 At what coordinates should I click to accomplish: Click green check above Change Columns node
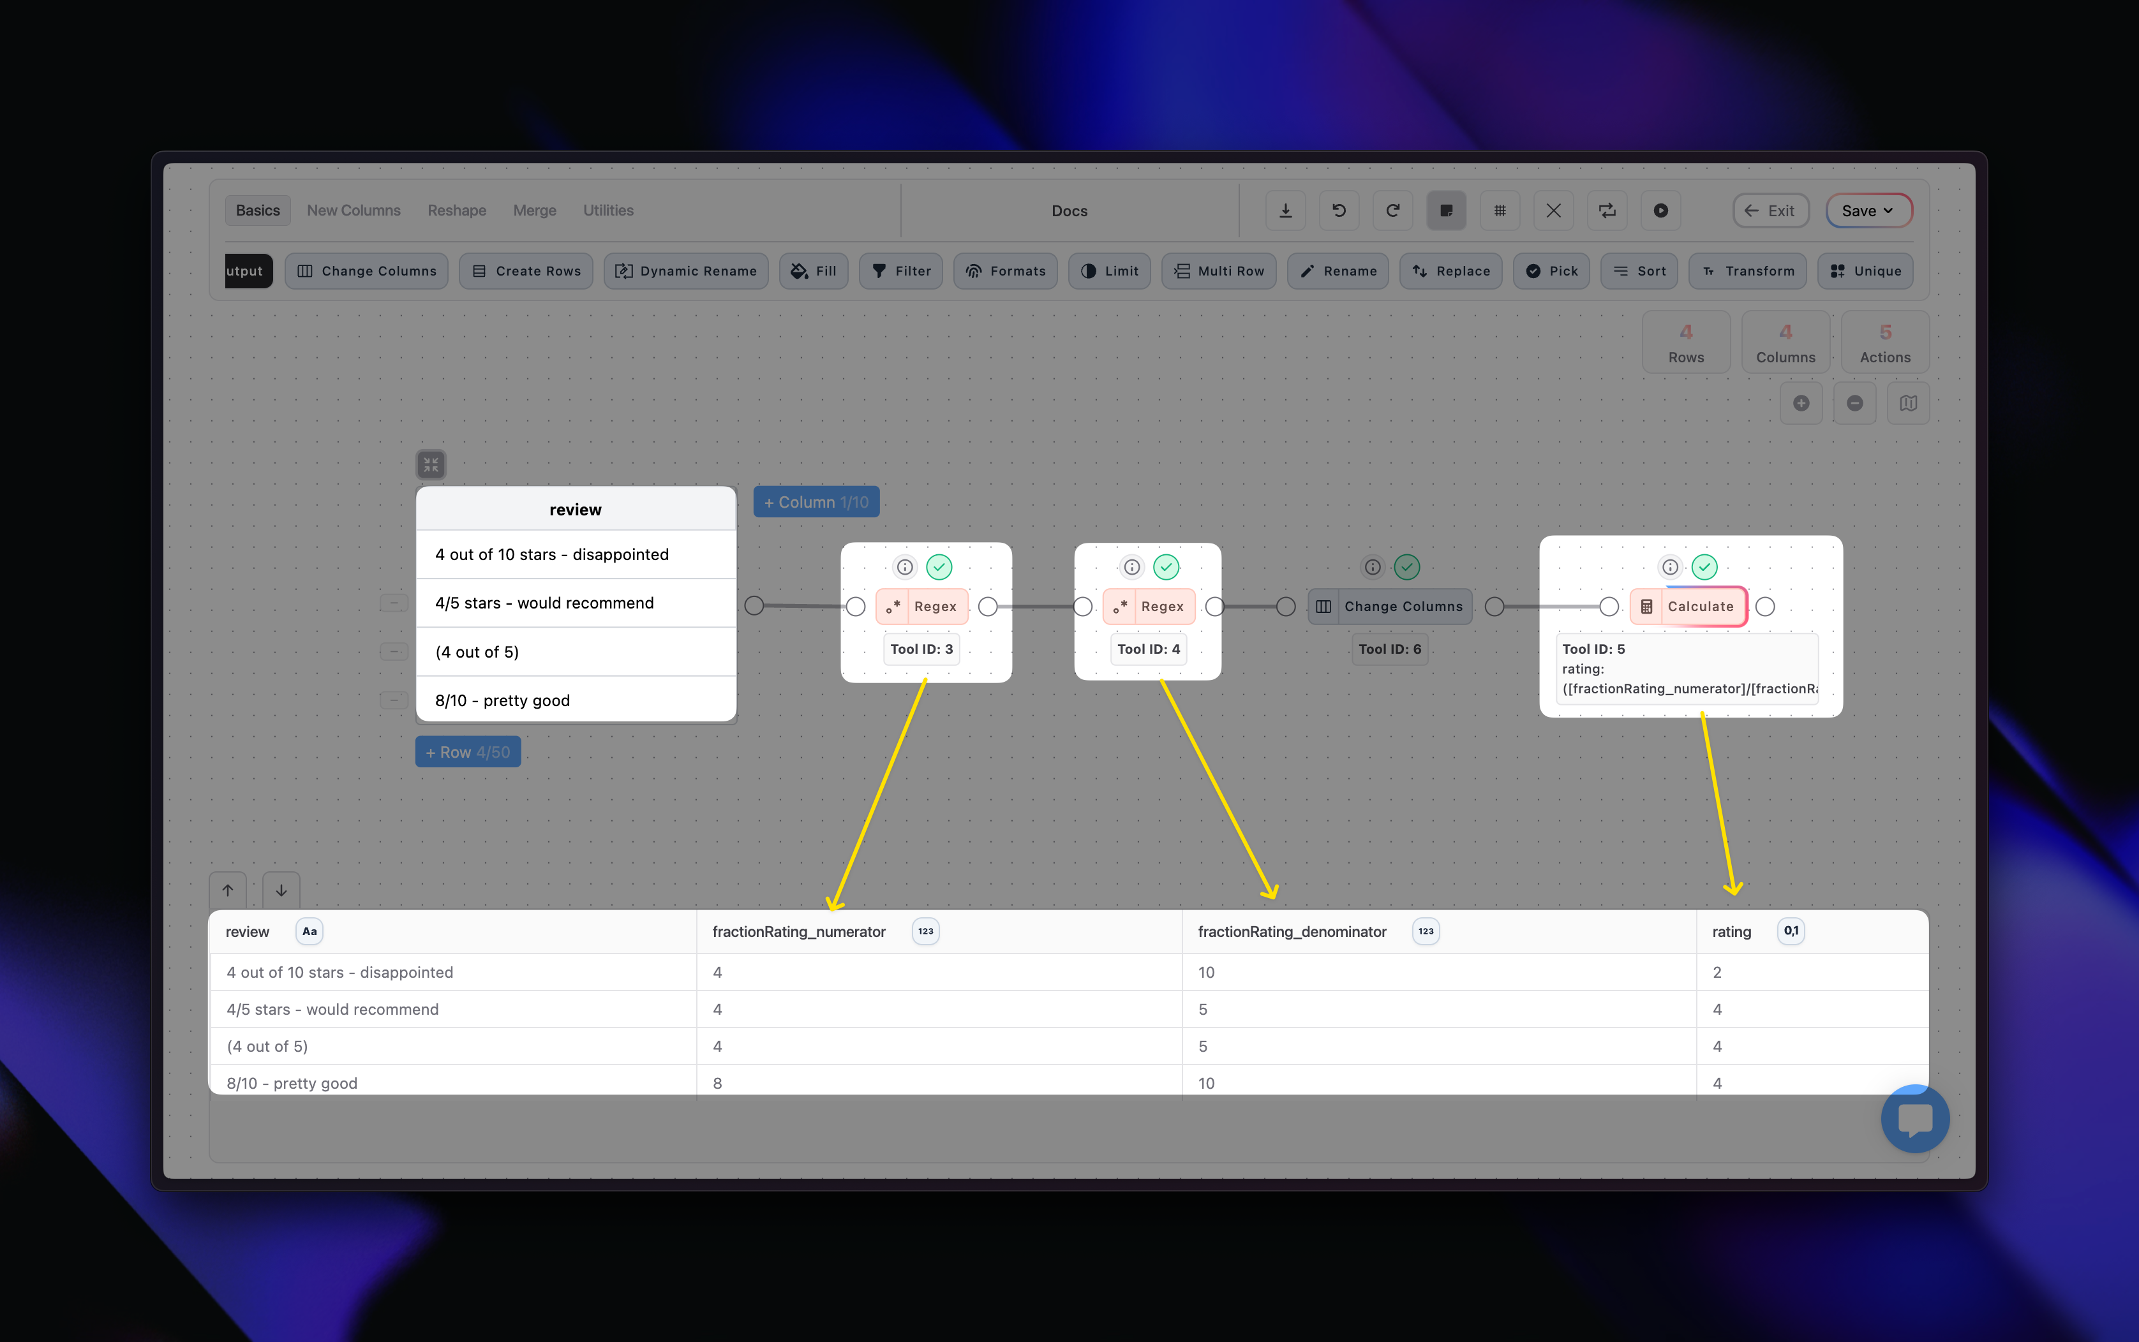click(x=1406, y=567)
